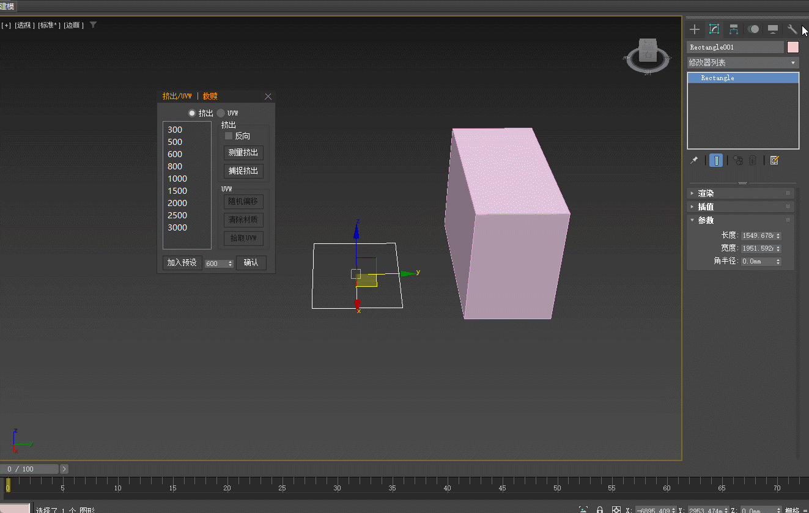Open the Create panel plus icon
Image resolution: width=809 pixels, height=513 pixels.
click(x=694, y=29)
